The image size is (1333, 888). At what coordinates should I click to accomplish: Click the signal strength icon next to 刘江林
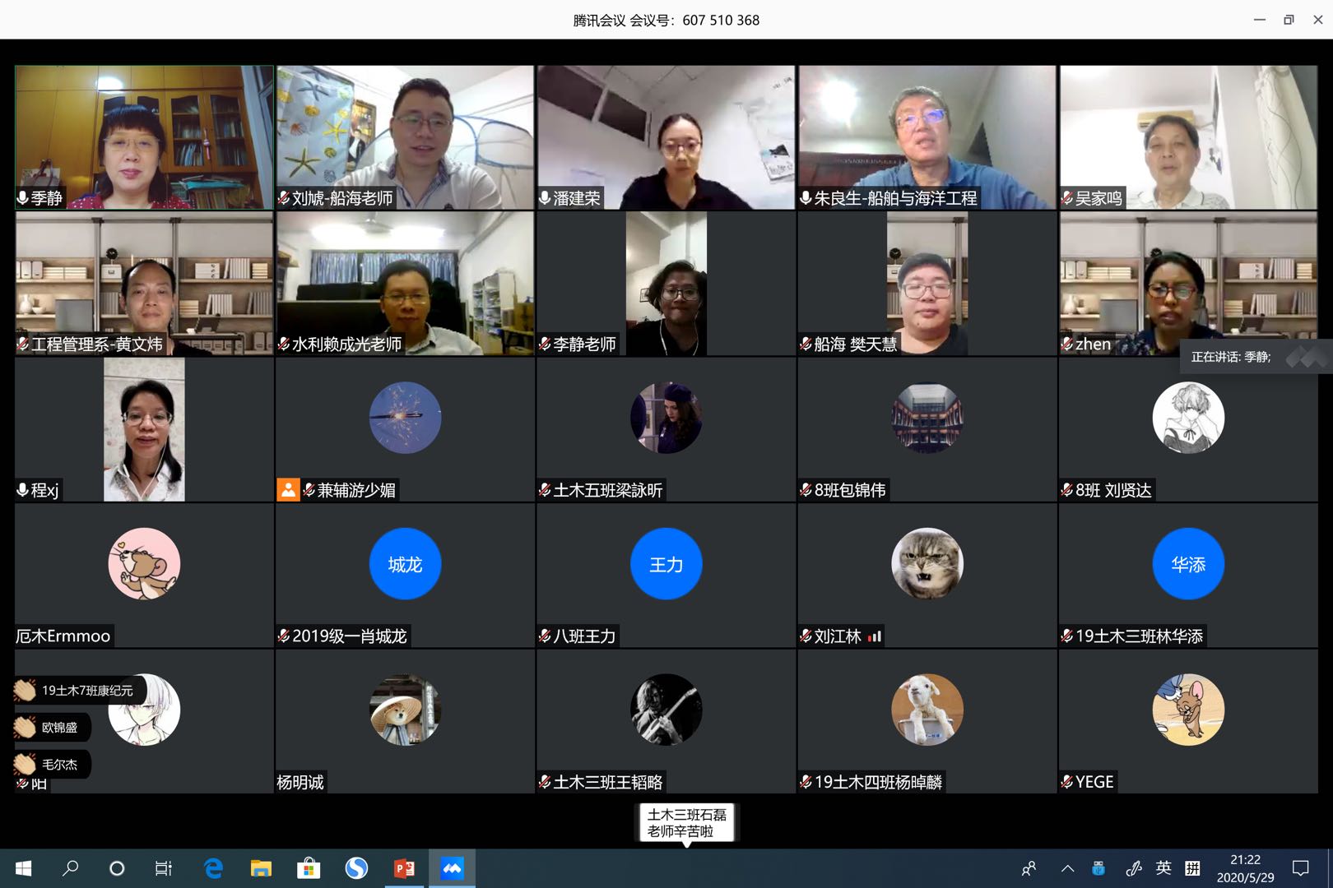tap(875, 636)
